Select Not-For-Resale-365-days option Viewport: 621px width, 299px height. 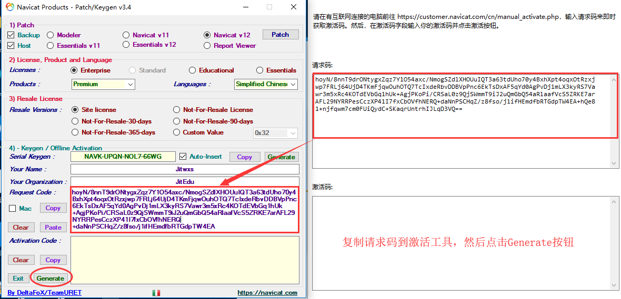75,132
